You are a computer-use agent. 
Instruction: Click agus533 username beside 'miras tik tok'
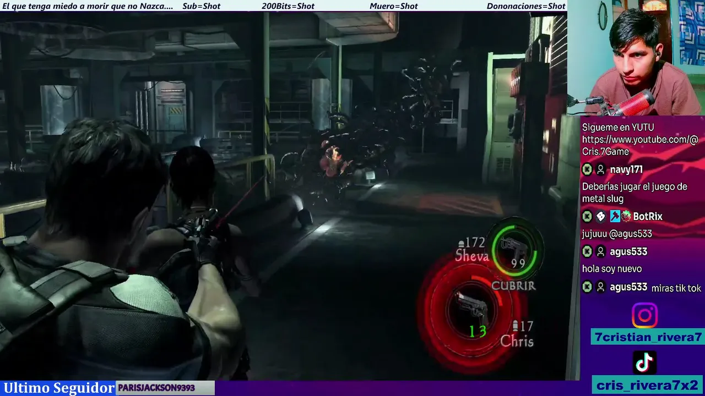pos(628,287)
